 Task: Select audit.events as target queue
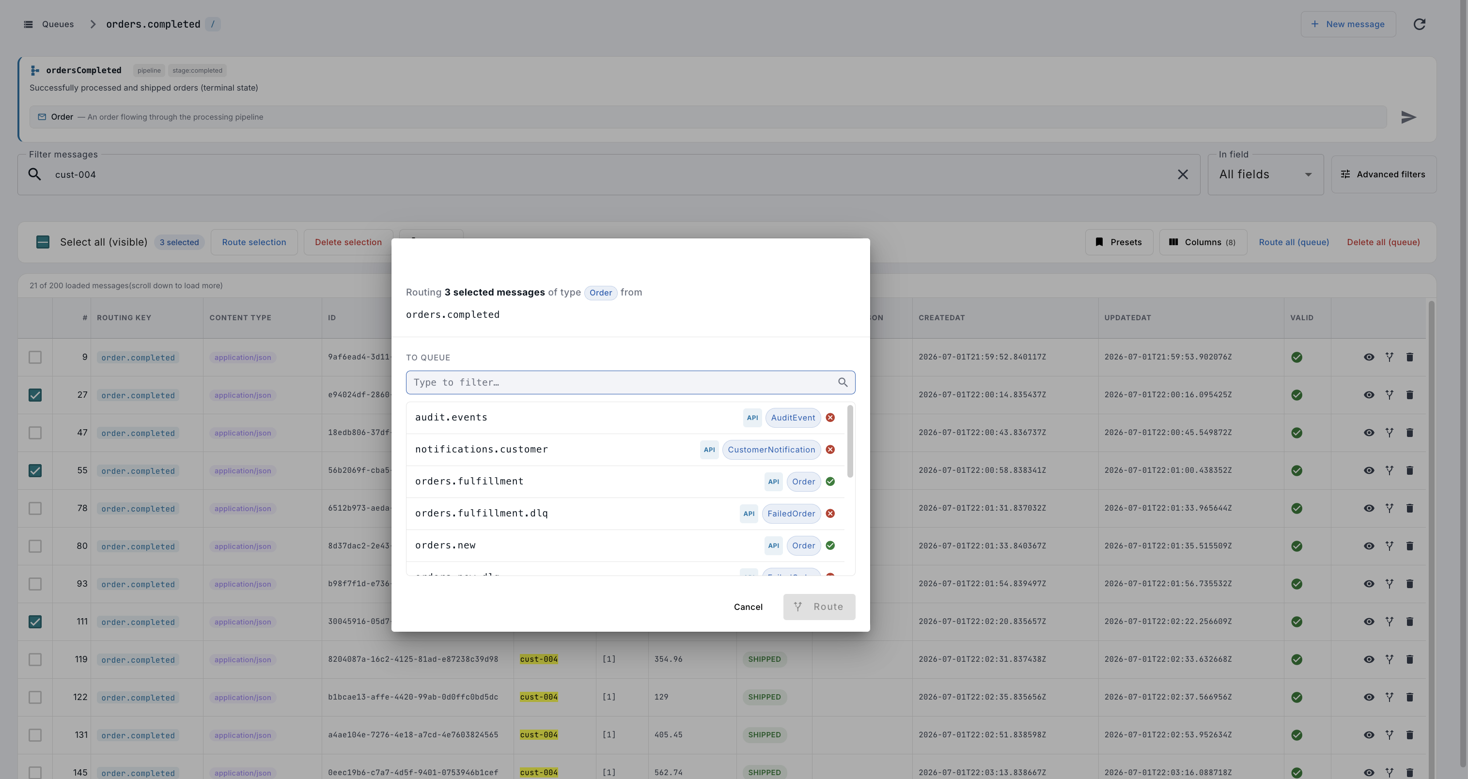pos(625,418)
